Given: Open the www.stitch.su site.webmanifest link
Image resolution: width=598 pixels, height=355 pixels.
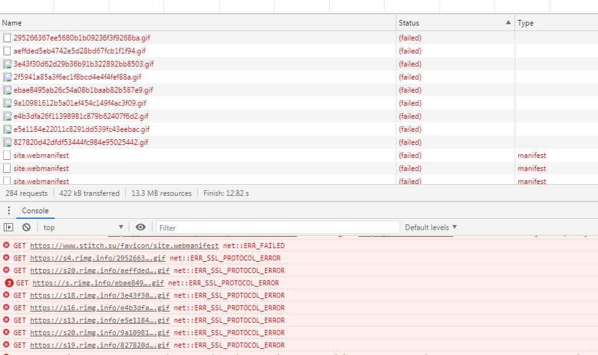Looking at the screenshot, I should point(124,246).
